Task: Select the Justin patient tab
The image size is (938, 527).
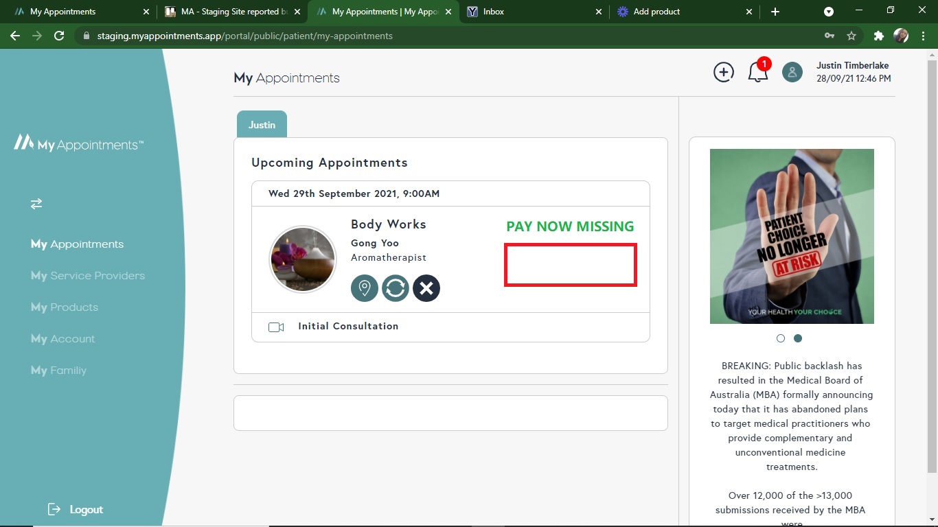Action: 262,125
